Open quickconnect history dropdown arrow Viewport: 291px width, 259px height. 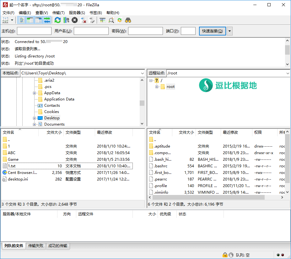230,31
